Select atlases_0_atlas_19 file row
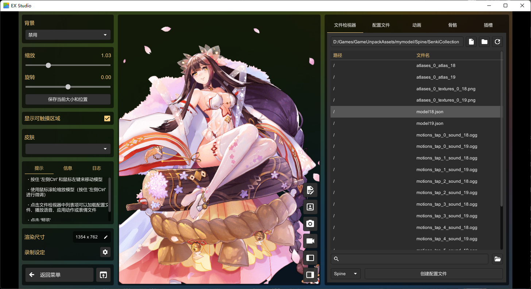This screenshot has width=531, height=289. click(x=415, y=77)
